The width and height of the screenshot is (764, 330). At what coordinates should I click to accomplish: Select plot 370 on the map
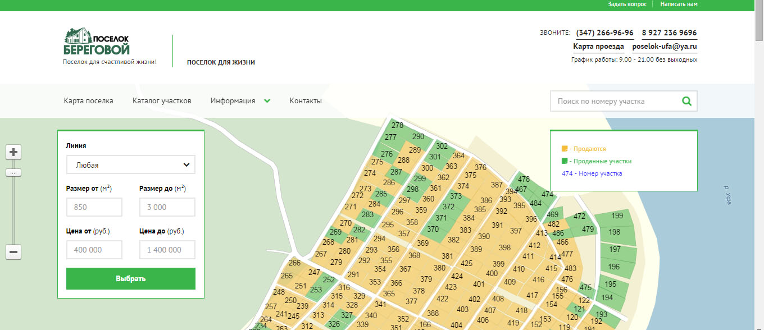[x=433, y=230]
